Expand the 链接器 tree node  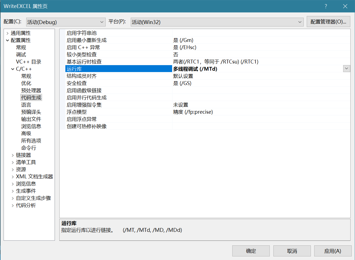(13, 155)
